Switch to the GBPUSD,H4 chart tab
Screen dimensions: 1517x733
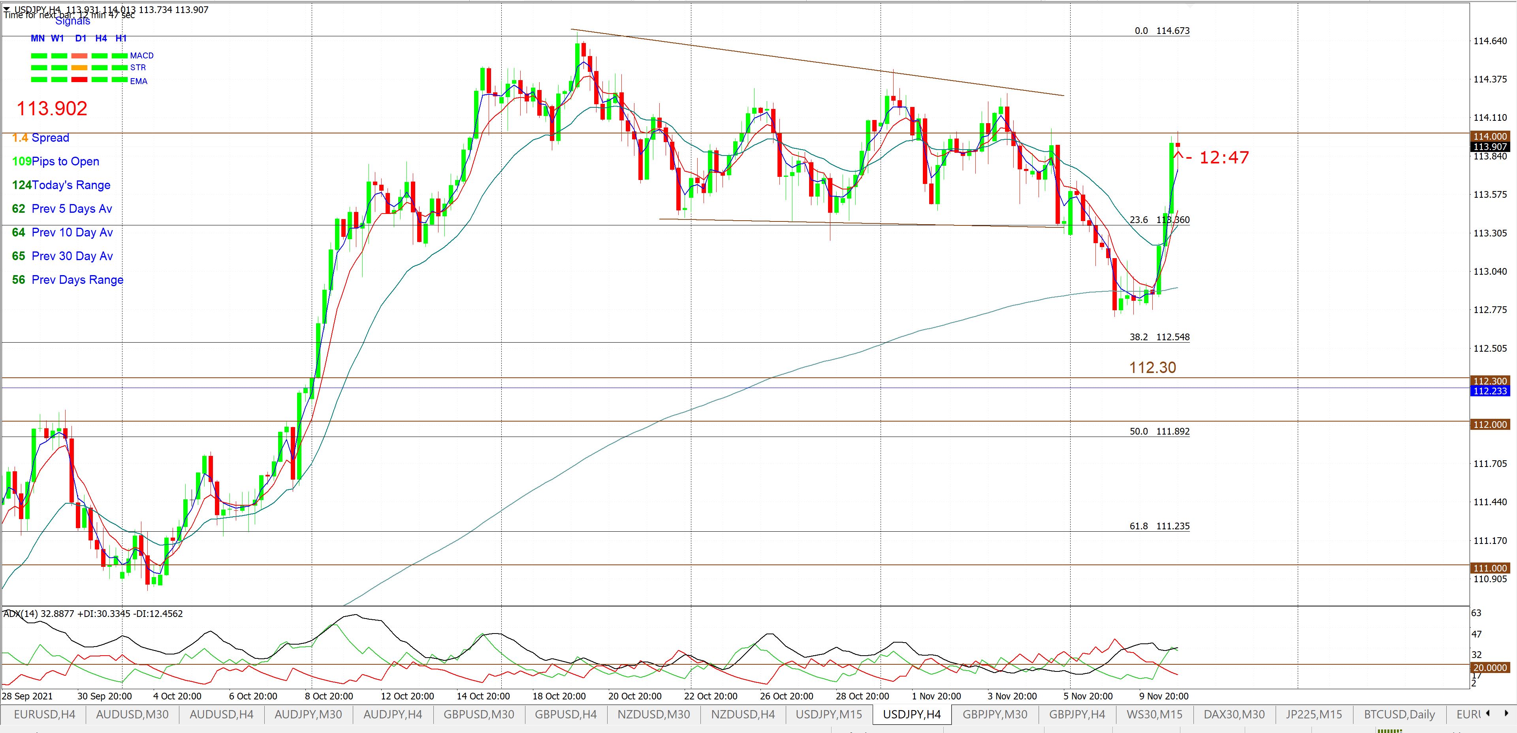pos(566,714)
